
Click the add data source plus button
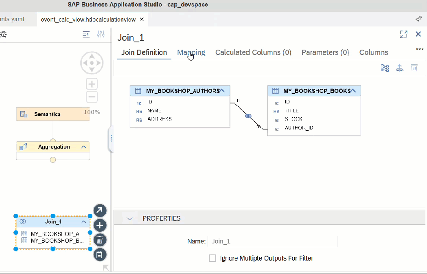tap(100, 226)
